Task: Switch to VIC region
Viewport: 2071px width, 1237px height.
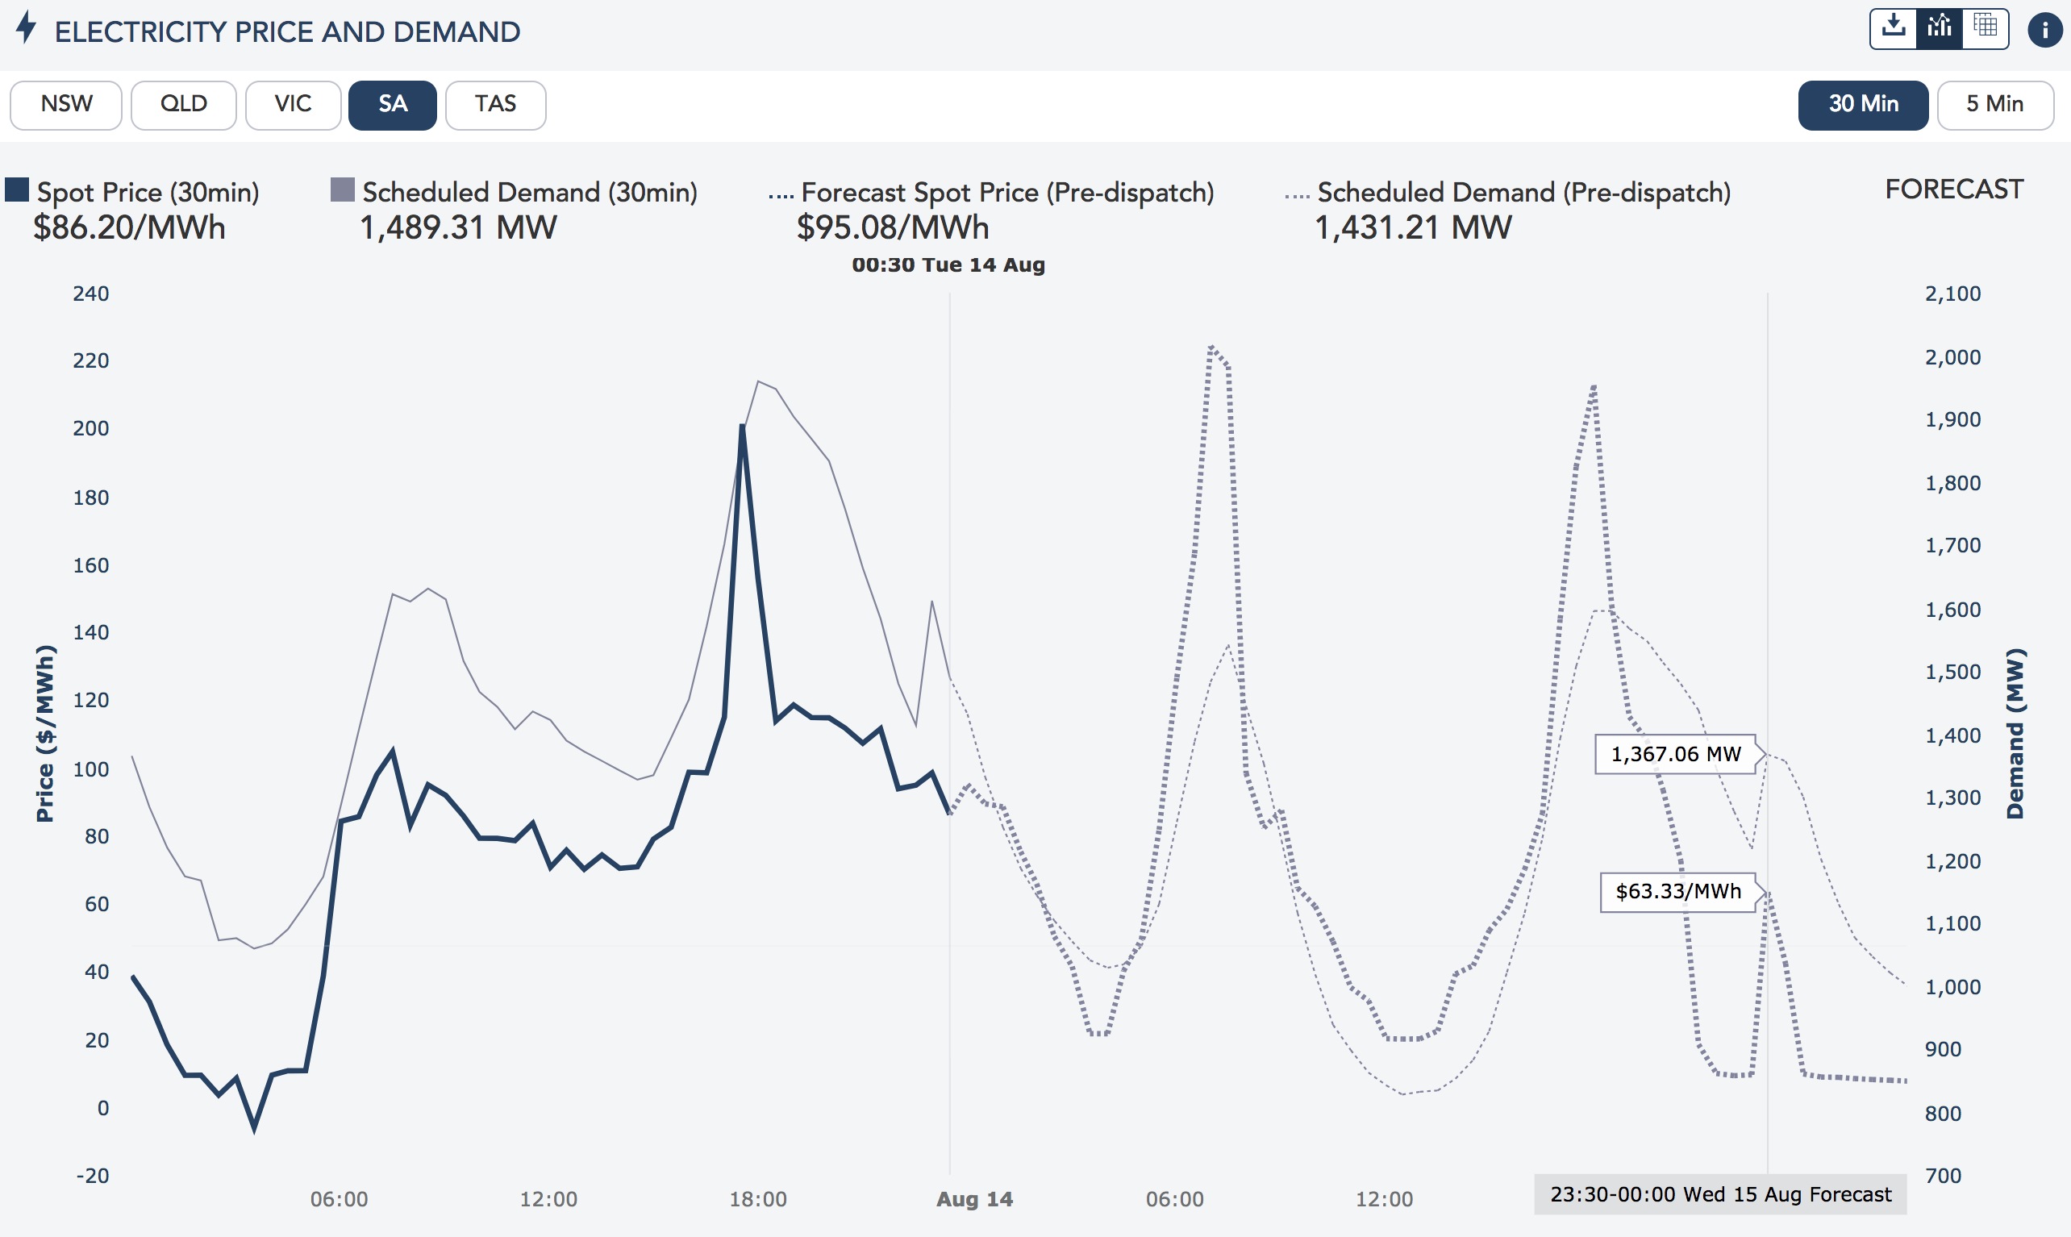Action: (x=293, y=104)
